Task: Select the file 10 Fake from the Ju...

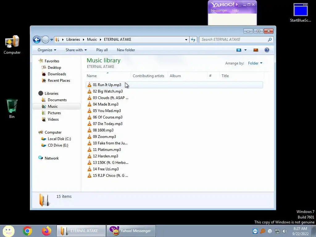Action: pyautogui.click(x=110, y=143)
